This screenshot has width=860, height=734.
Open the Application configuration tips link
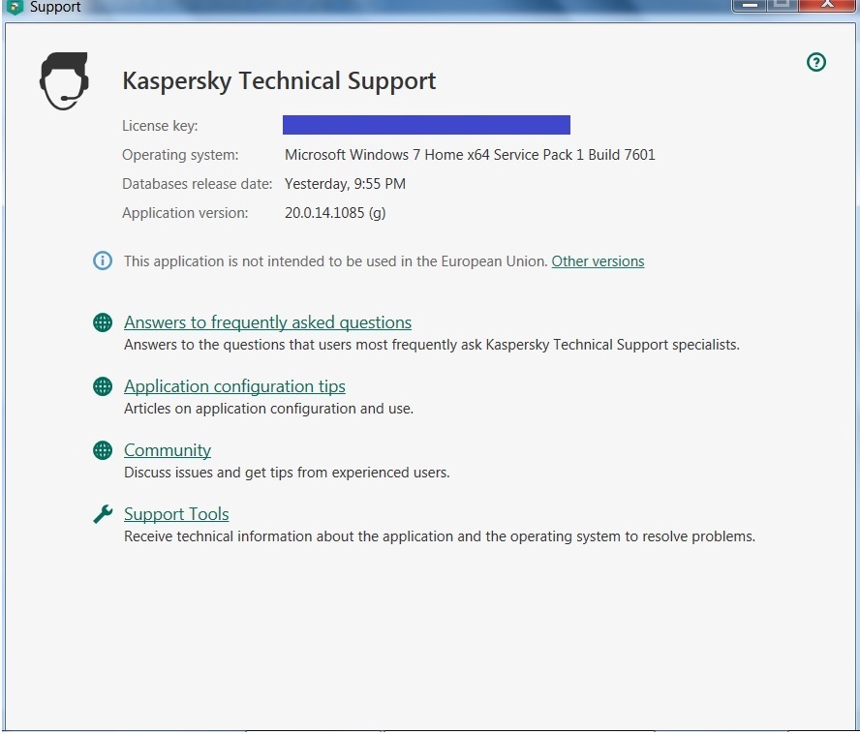click(x=234, y=386)
